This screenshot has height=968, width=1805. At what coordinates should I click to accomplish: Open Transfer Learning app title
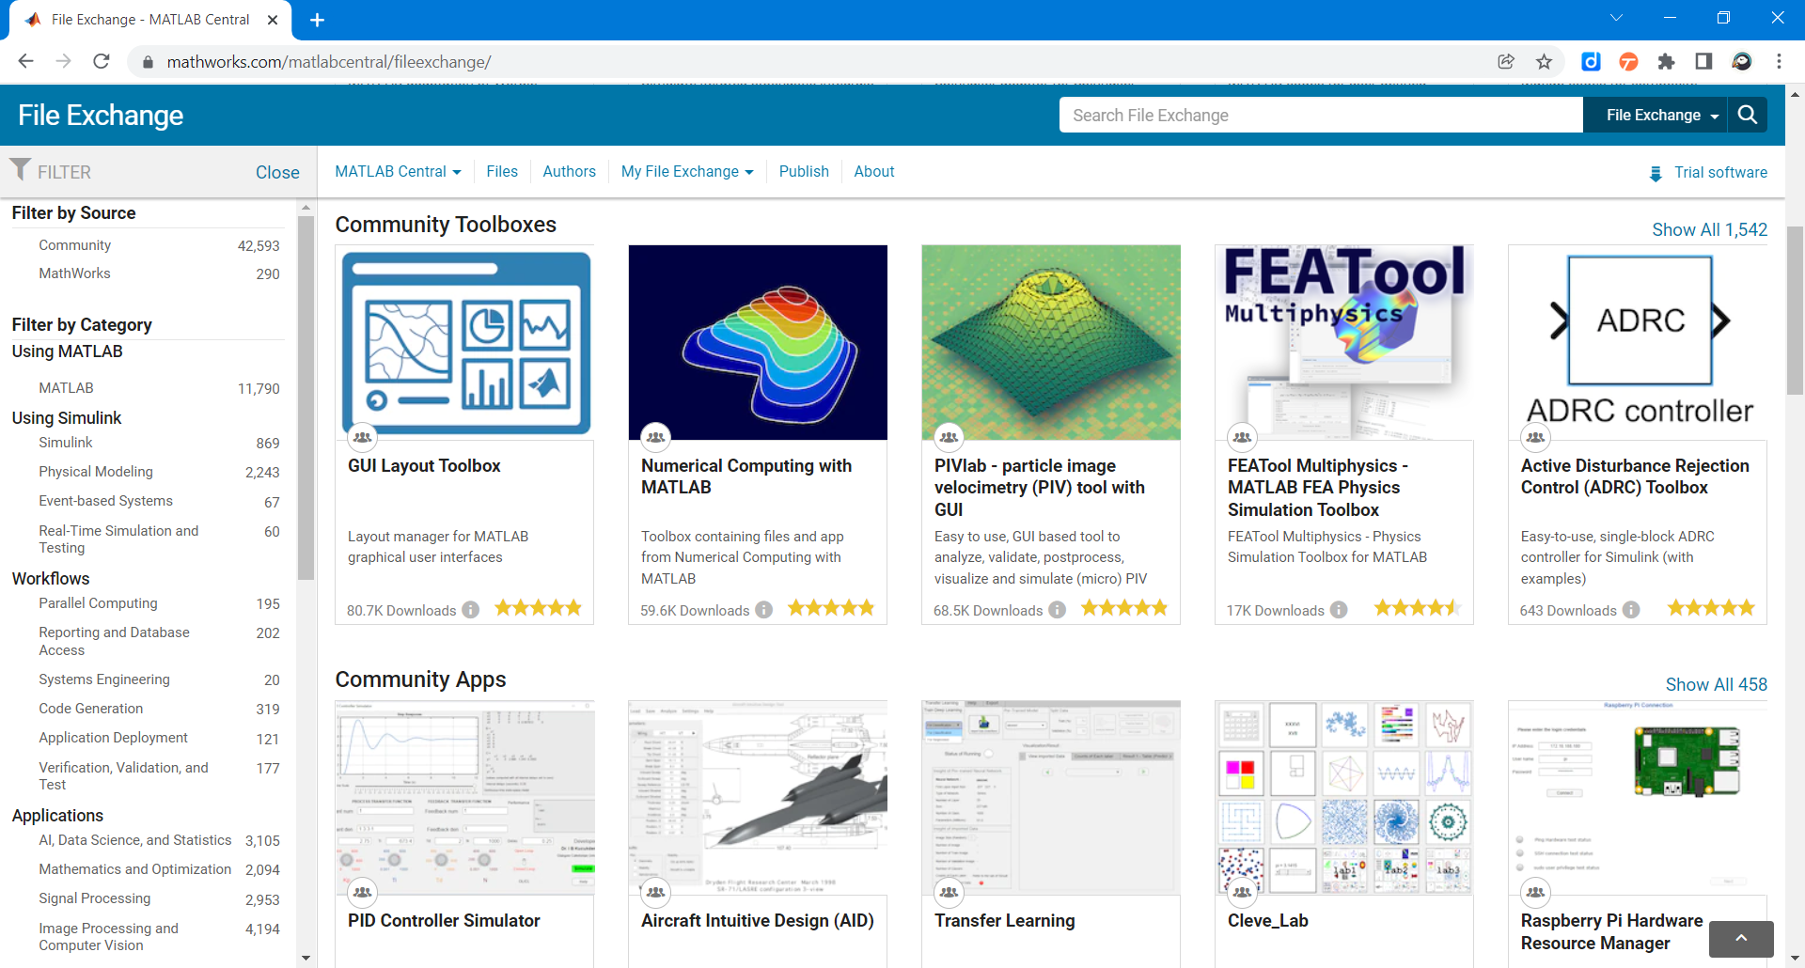pyautogui.click(x=1004, y=920)
